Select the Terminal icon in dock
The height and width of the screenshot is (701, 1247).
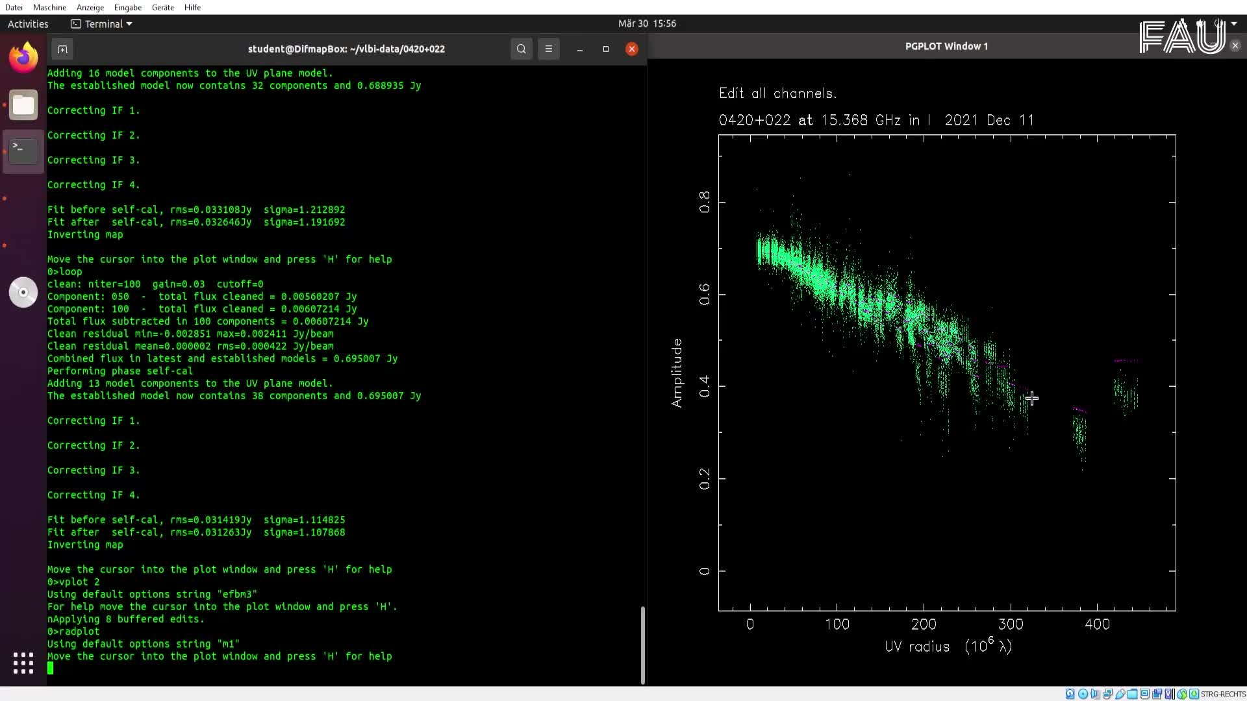(23, 151)
